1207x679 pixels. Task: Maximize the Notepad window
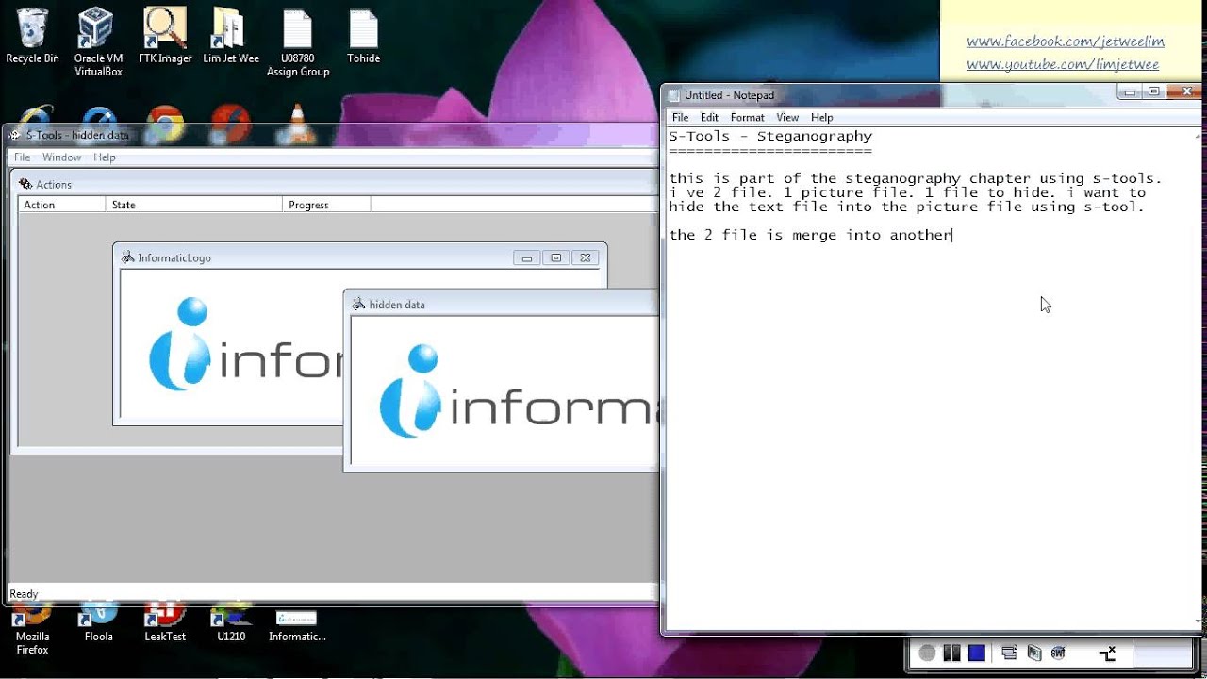click(1153, 91)
